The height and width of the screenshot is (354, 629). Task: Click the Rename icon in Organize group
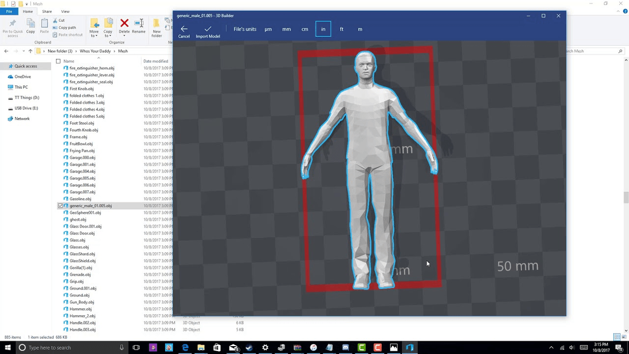click(x=139, y=23)
